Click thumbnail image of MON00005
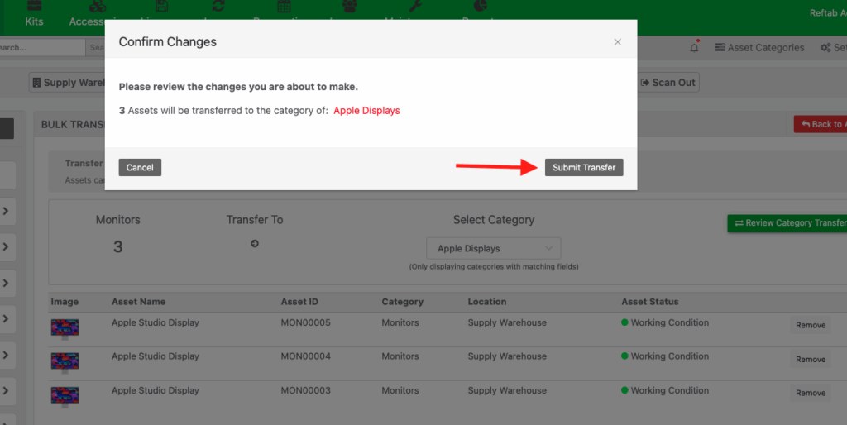The width and height of the screenshot is (847, 425). click(x=65, y=329)
